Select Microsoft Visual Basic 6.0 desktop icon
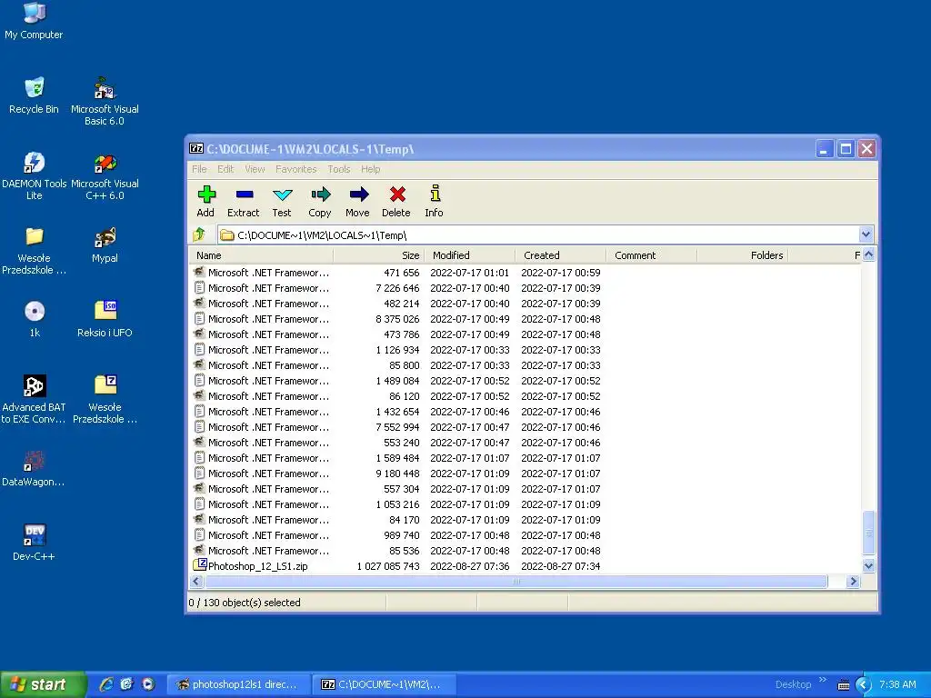The image size is (931, 698). point(105,101)
